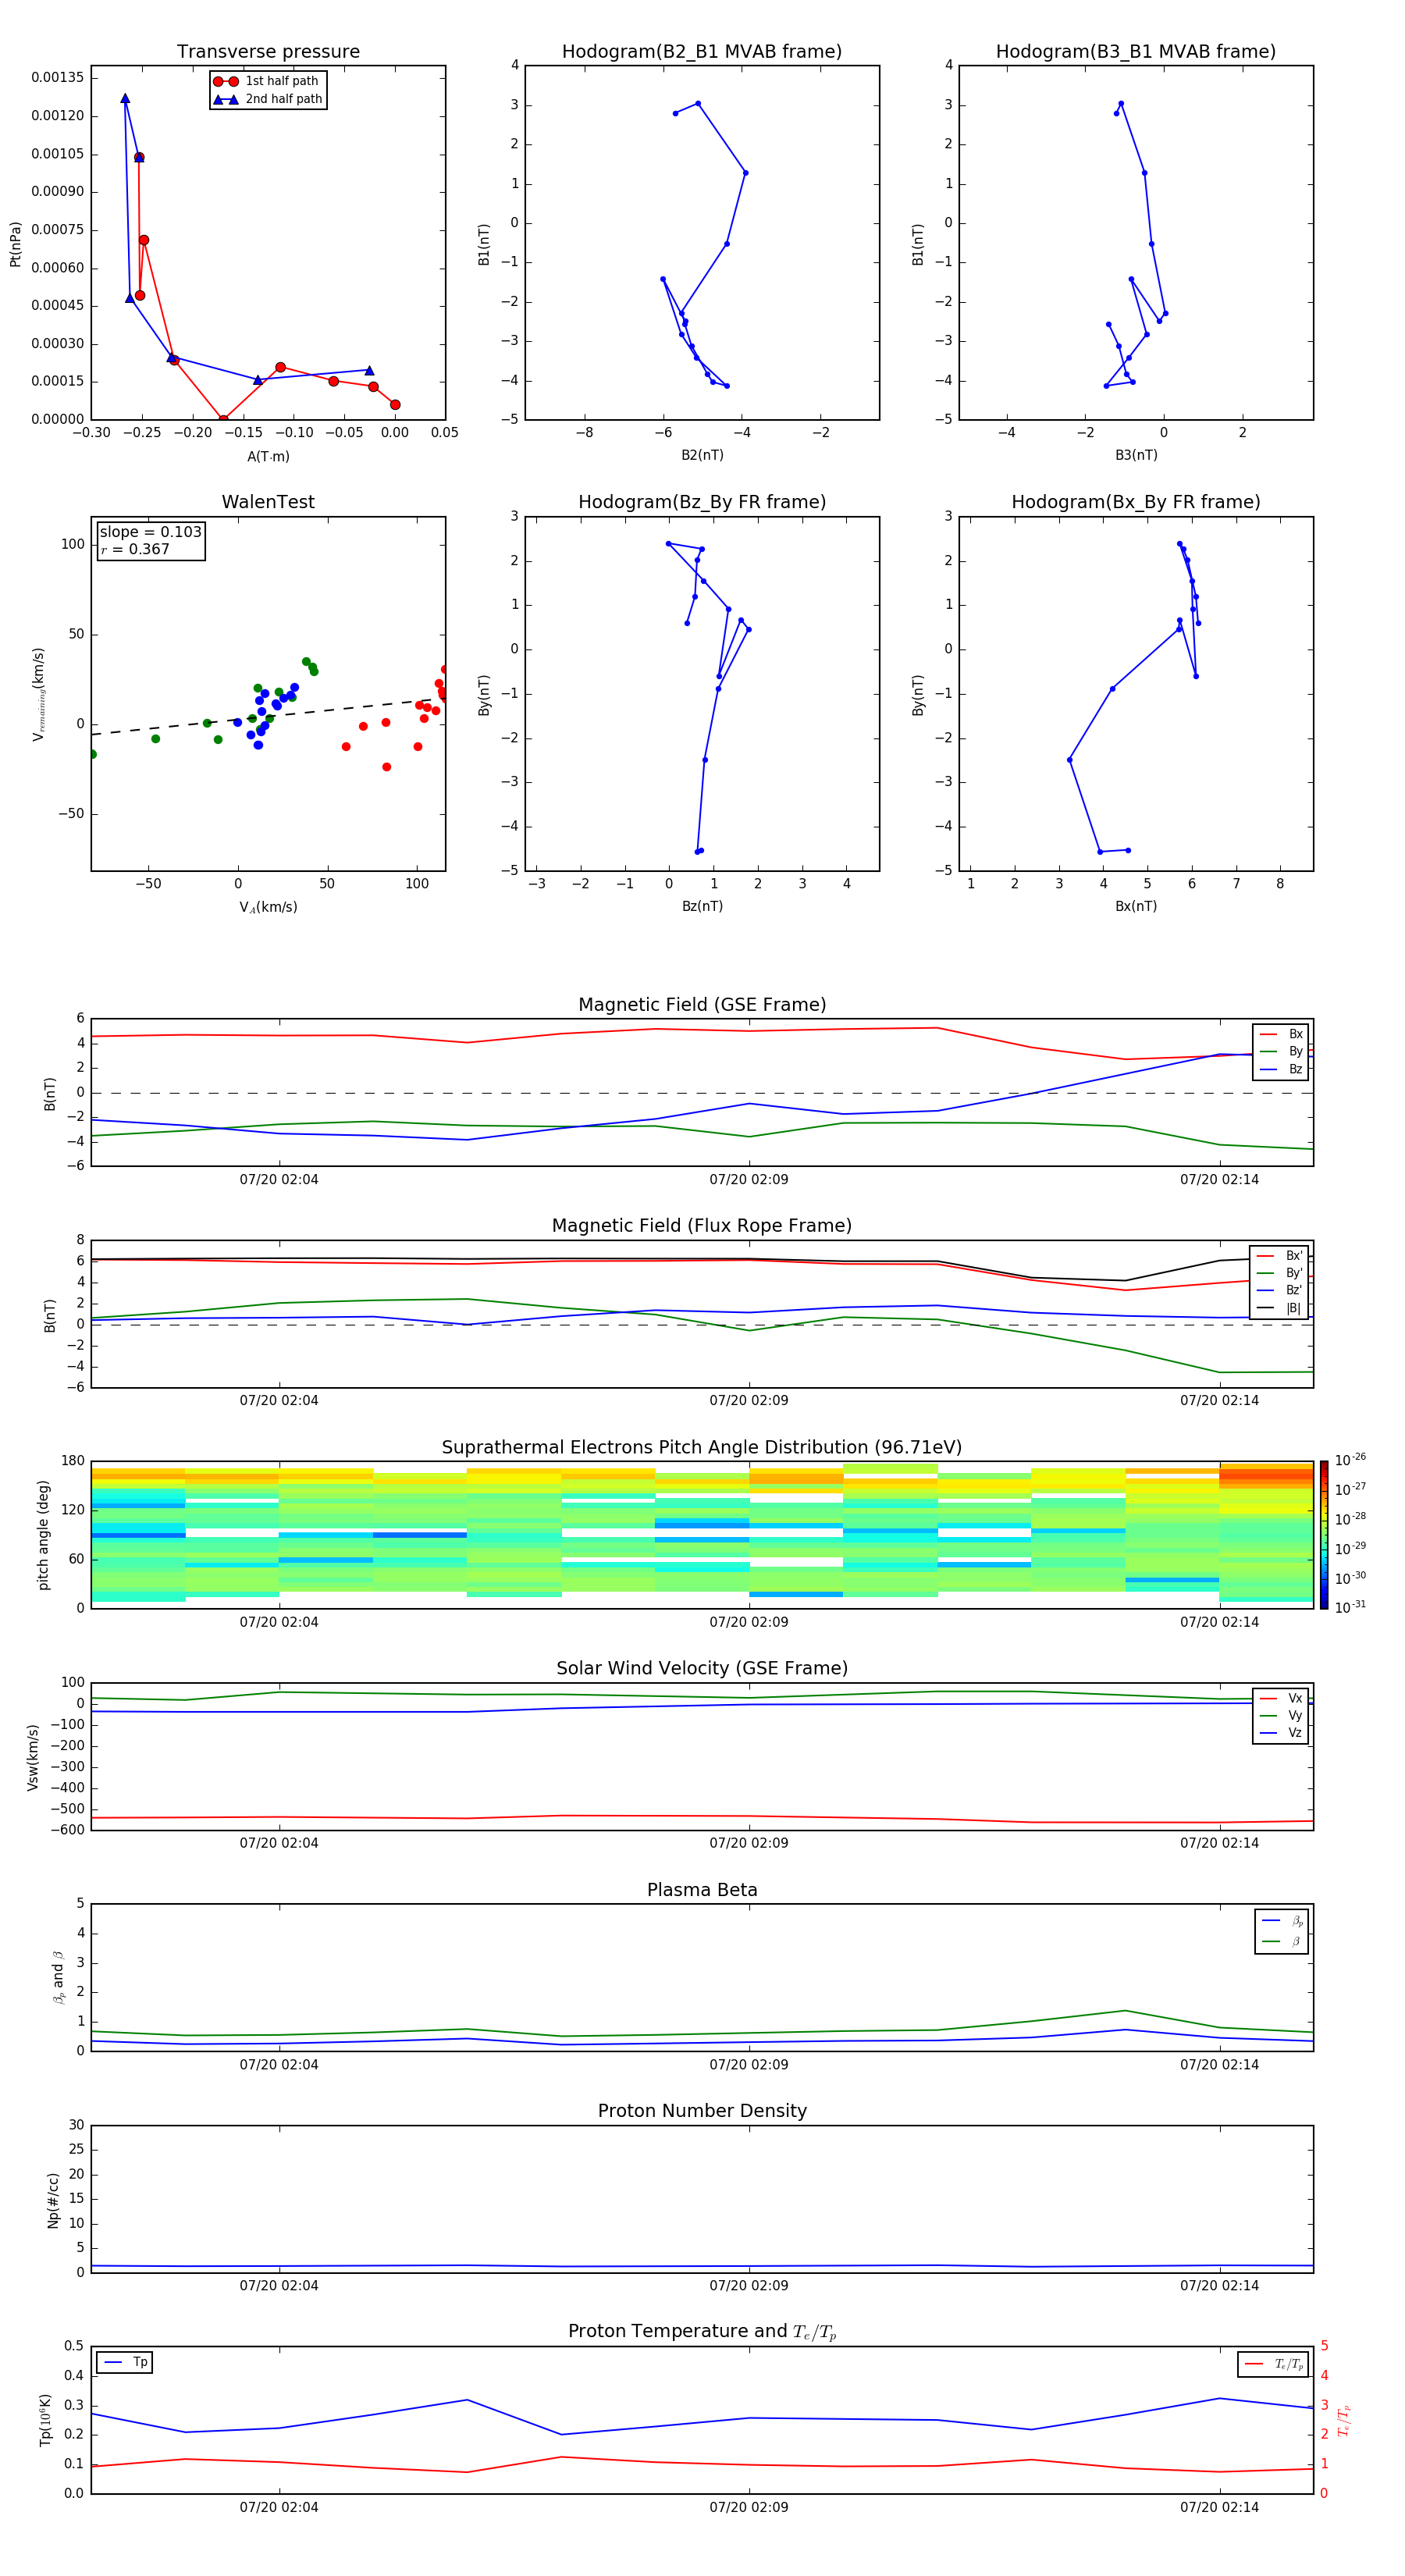Viewport: 1405px width, 2576px height.
Task: Select the 'Hodogram(B3_B1 MVAB frame)' title
Action: point(1136,52)
